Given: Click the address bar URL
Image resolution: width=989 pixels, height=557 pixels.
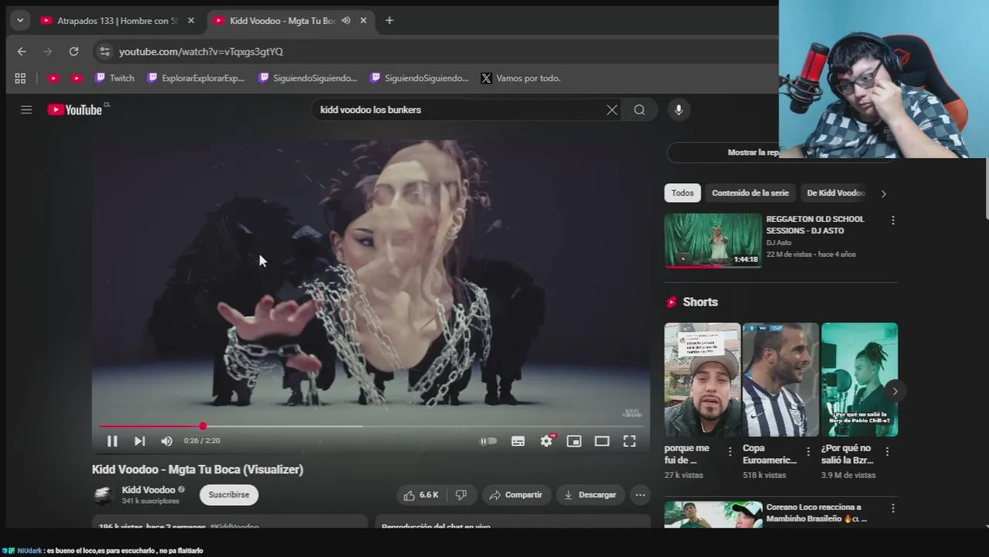Looking at the screenshot, I should pyautogui.click(x=201, y=52).
